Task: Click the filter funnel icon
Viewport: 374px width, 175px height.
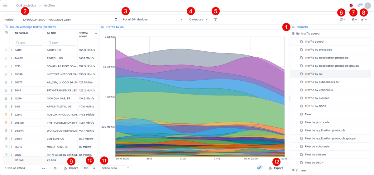Action: pos(216,19)
